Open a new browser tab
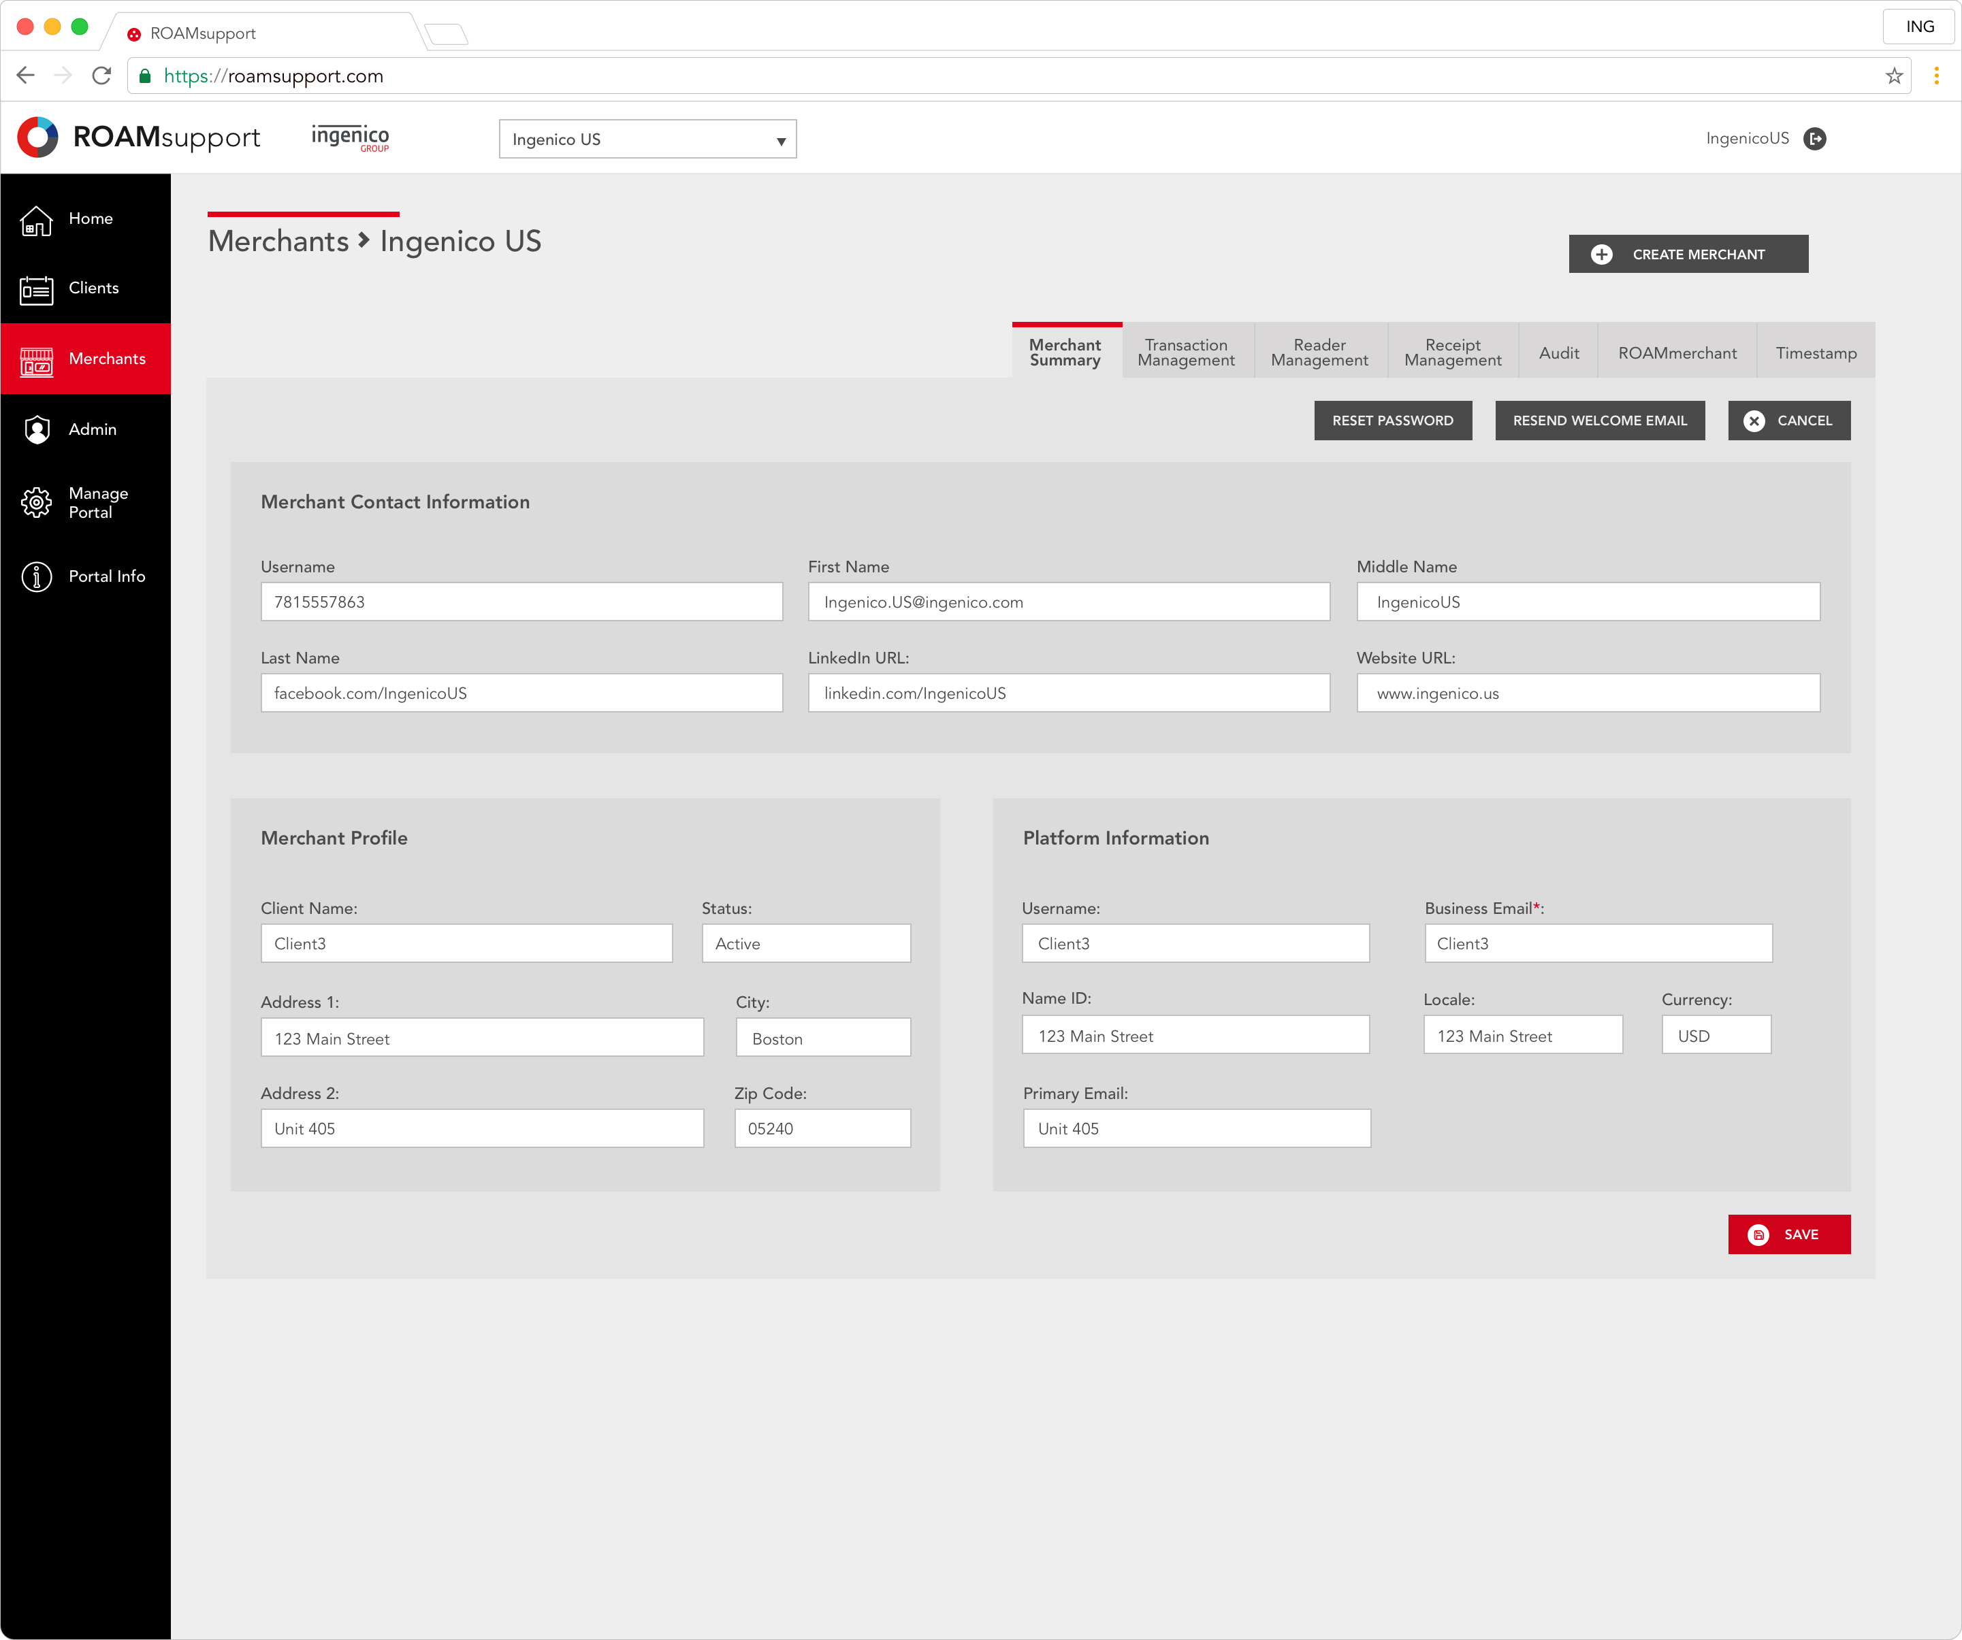 click(x=447, y=35)
